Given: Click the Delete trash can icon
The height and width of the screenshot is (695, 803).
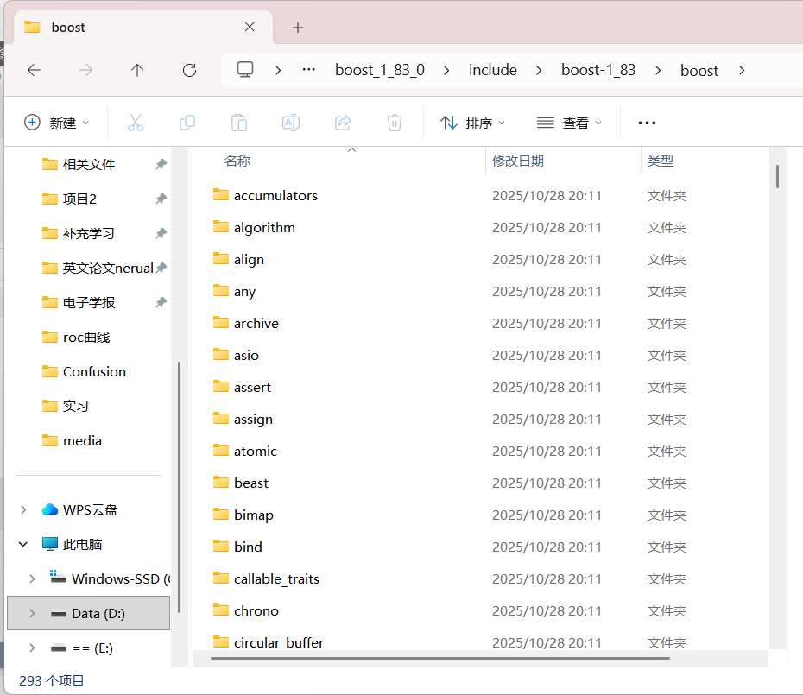Looking at the screenshot, I should coord(395,123).
